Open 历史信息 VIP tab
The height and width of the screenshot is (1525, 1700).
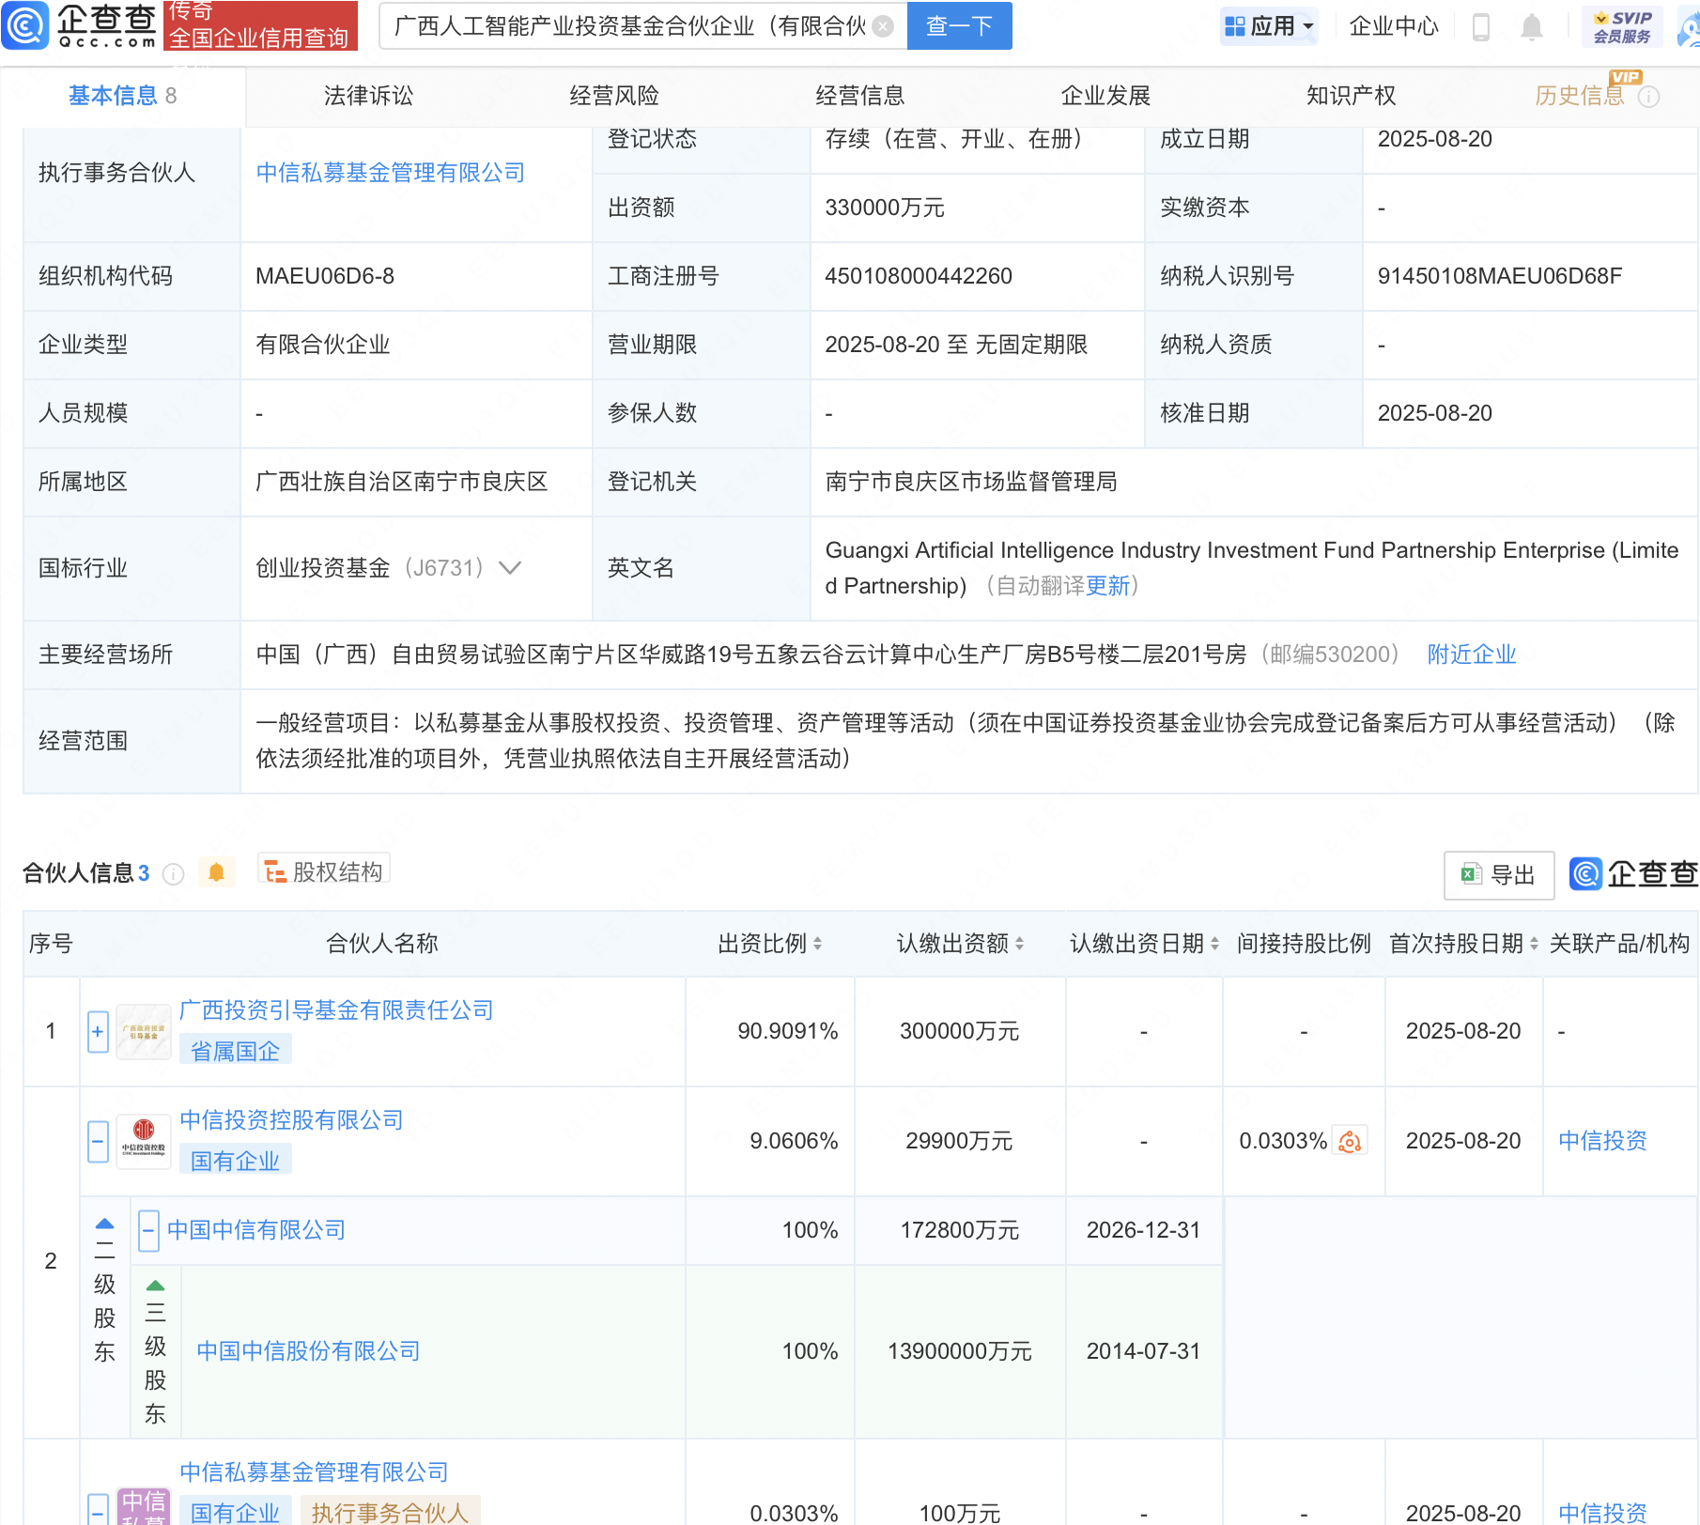pos(1580,96)
